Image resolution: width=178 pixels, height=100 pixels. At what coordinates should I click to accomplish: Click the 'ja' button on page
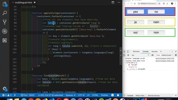coord(135,22)
